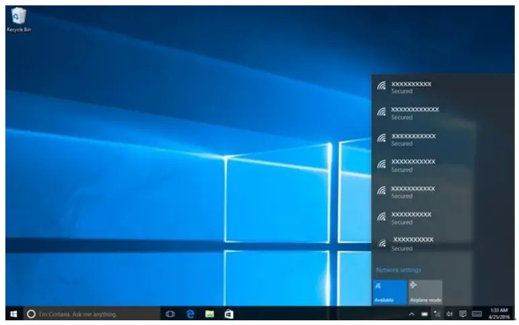519x325 pixels.
Task: Select the topmost secured Wi-Fi network
Action: tap(443, 87)
